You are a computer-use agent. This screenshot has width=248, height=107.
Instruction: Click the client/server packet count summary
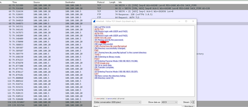click(x=109, y=99)
